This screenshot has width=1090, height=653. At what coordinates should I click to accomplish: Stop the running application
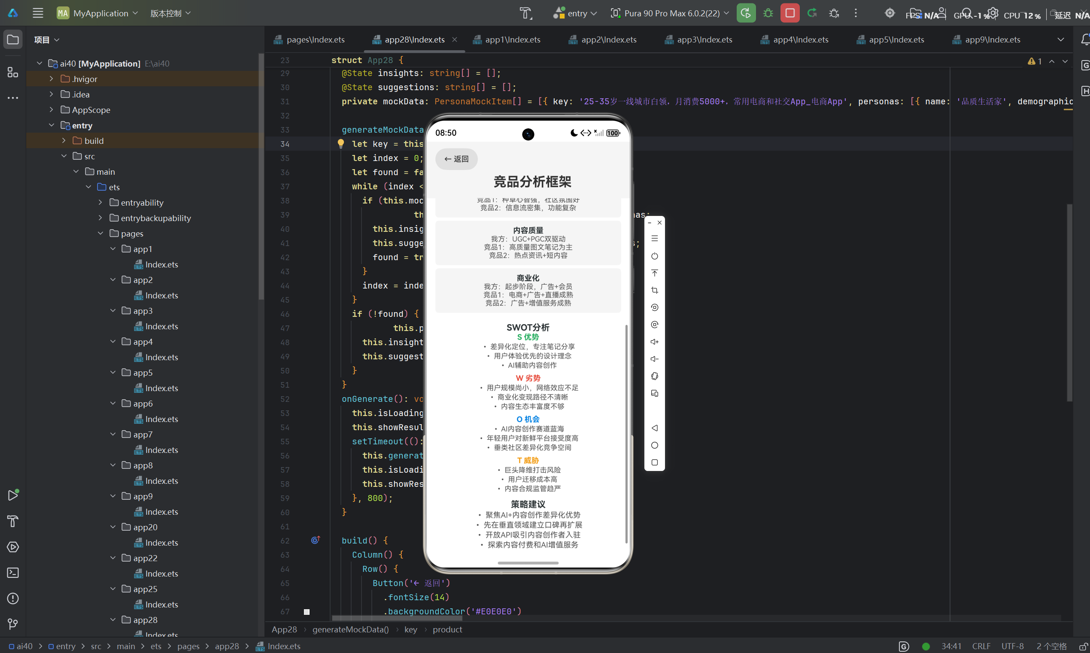point(790,13)
